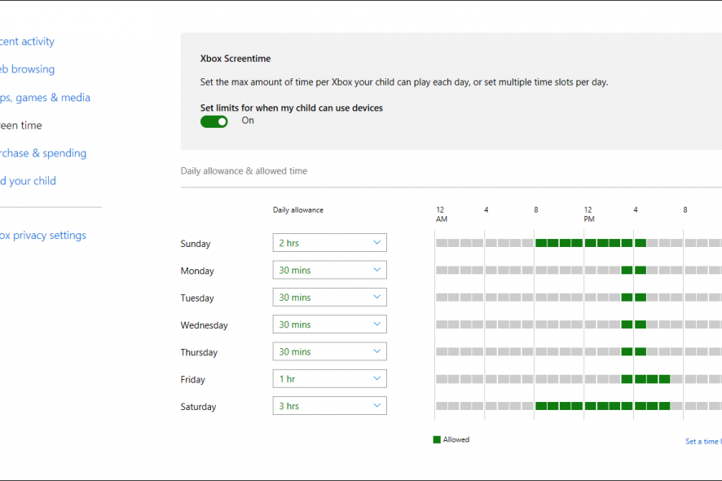Click Saturday's 12 PM schedule block
Image resolution: width=722 pixels, height=481 pixels.
pos(591,406)
